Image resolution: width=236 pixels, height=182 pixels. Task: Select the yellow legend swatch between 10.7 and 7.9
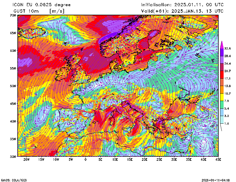[222, 97]
